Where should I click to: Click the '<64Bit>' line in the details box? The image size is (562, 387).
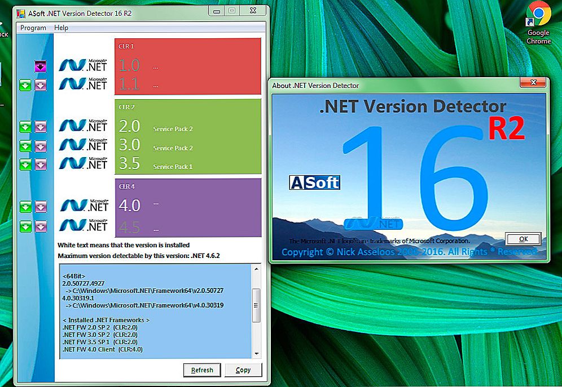74,276
